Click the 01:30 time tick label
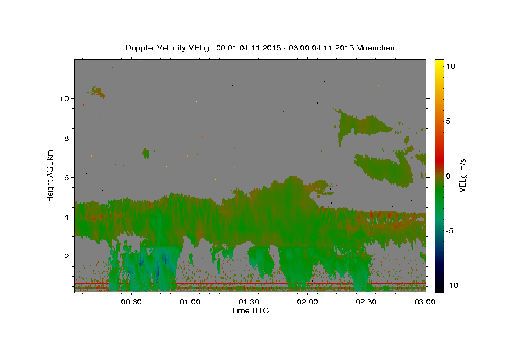Image resolution: width=527 pixels, height=351 pixels. coord(249,302)
